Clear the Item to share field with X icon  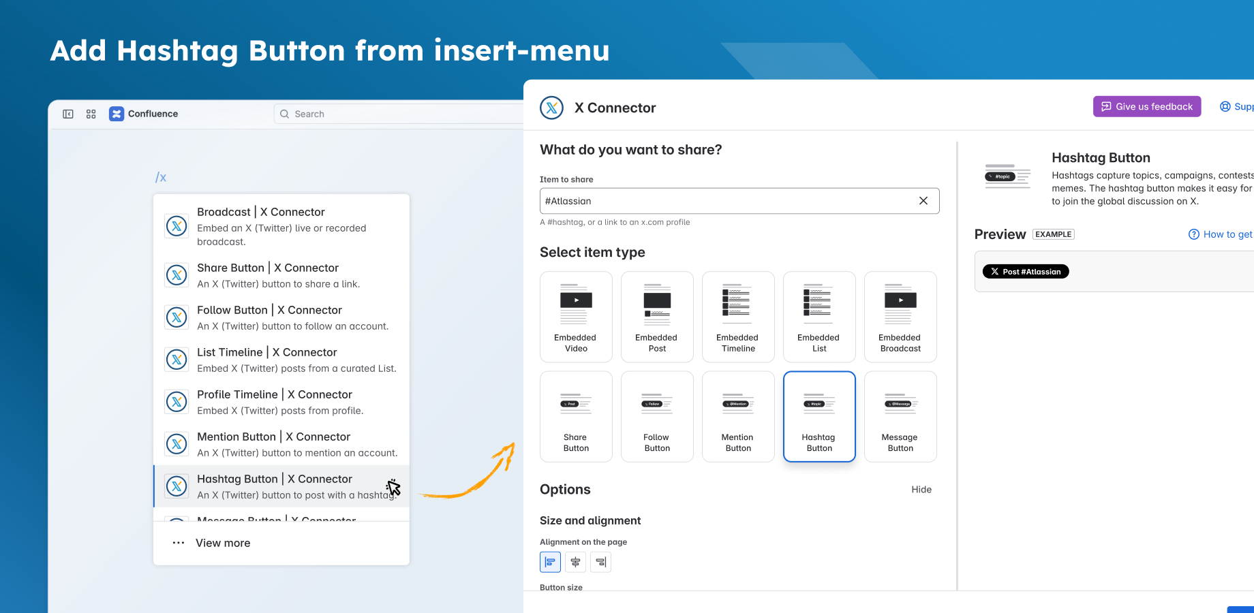923,201
